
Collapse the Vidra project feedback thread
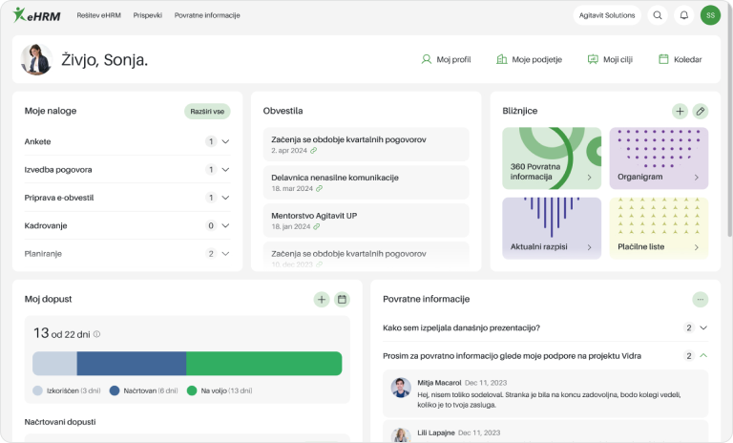703,356
